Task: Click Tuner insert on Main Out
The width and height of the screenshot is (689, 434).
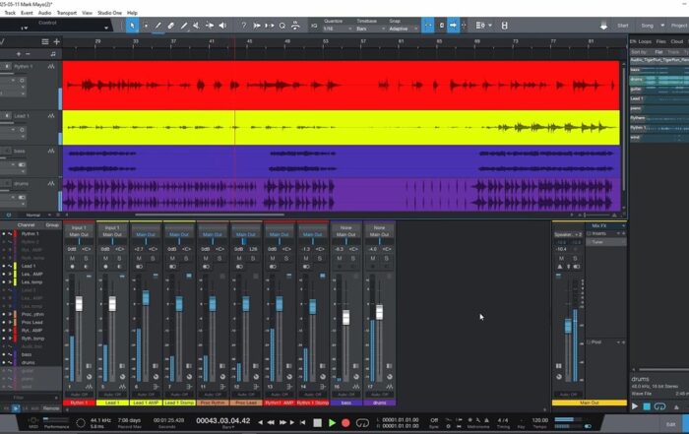Action: pos(606,242)
